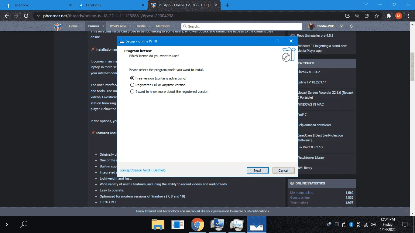Open What's new nav item

pos(118,26)
